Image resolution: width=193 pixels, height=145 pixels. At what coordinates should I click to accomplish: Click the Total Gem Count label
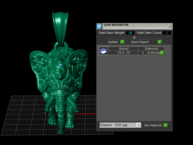149,33
